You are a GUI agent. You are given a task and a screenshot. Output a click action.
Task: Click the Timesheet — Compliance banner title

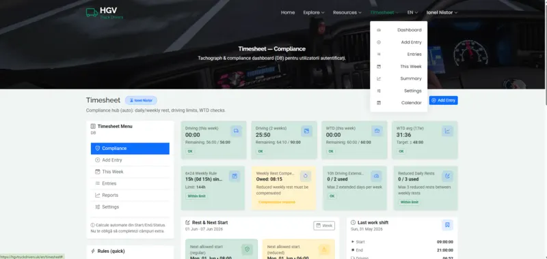pyautogui.click(x=271, y=49)
